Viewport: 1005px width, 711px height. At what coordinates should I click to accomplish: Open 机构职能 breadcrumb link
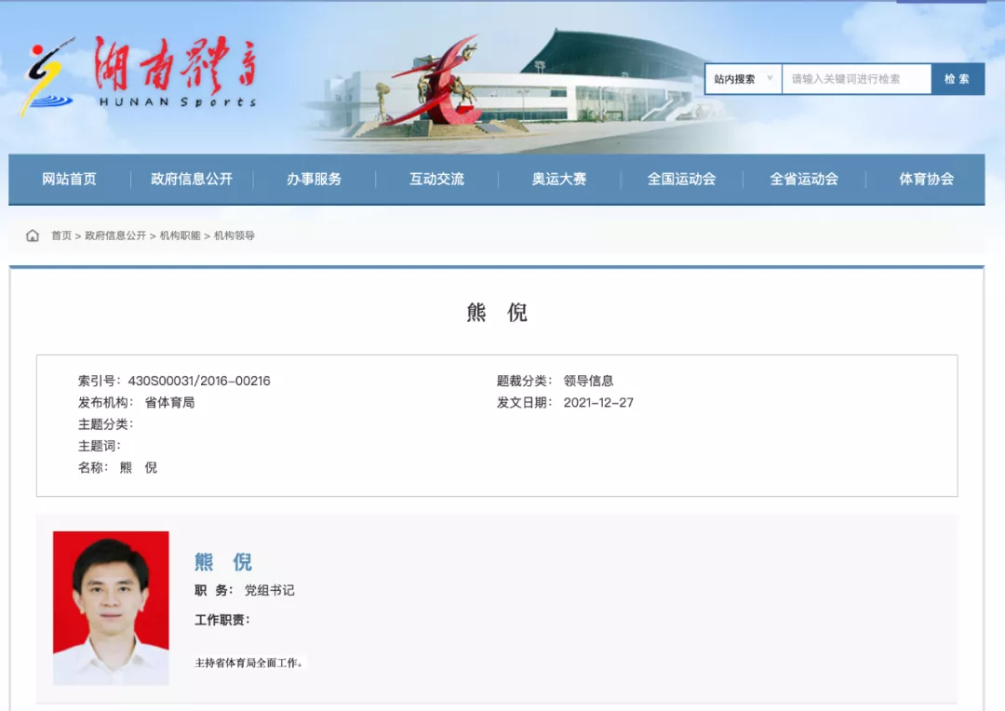pyautogui.click(x=180, y=235)
